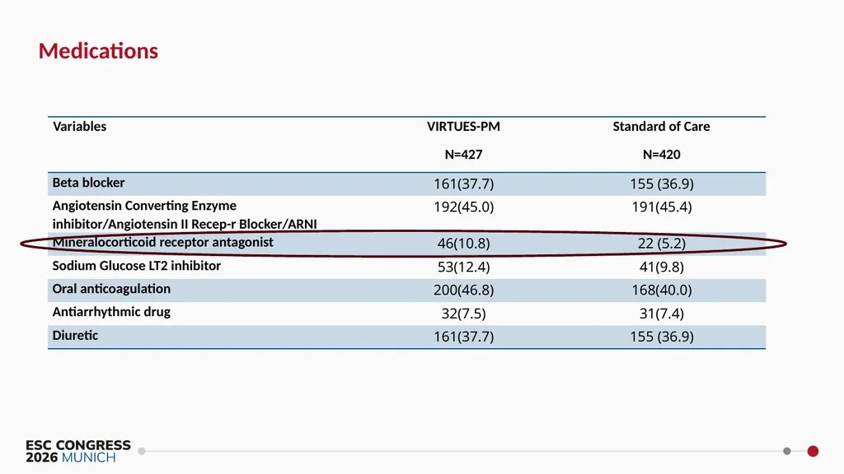Screen dimensions: 844x474
Task: Click the "N=420" sample size
Action: point(662,155)
